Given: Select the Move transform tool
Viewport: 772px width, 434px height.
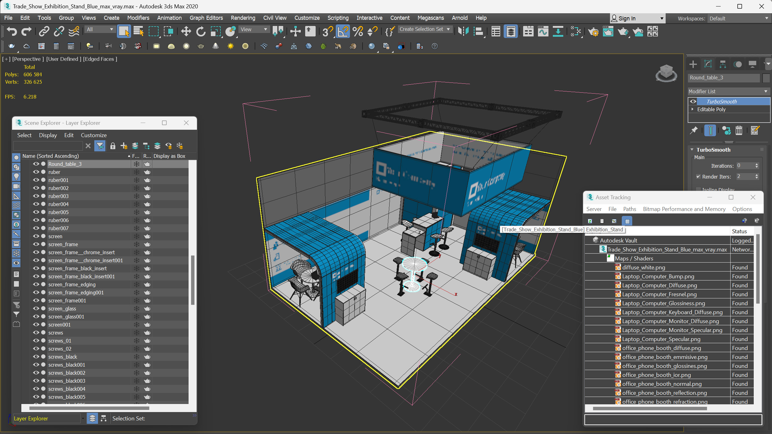Looking at the screenshot, I should click(x=186, y=31).
